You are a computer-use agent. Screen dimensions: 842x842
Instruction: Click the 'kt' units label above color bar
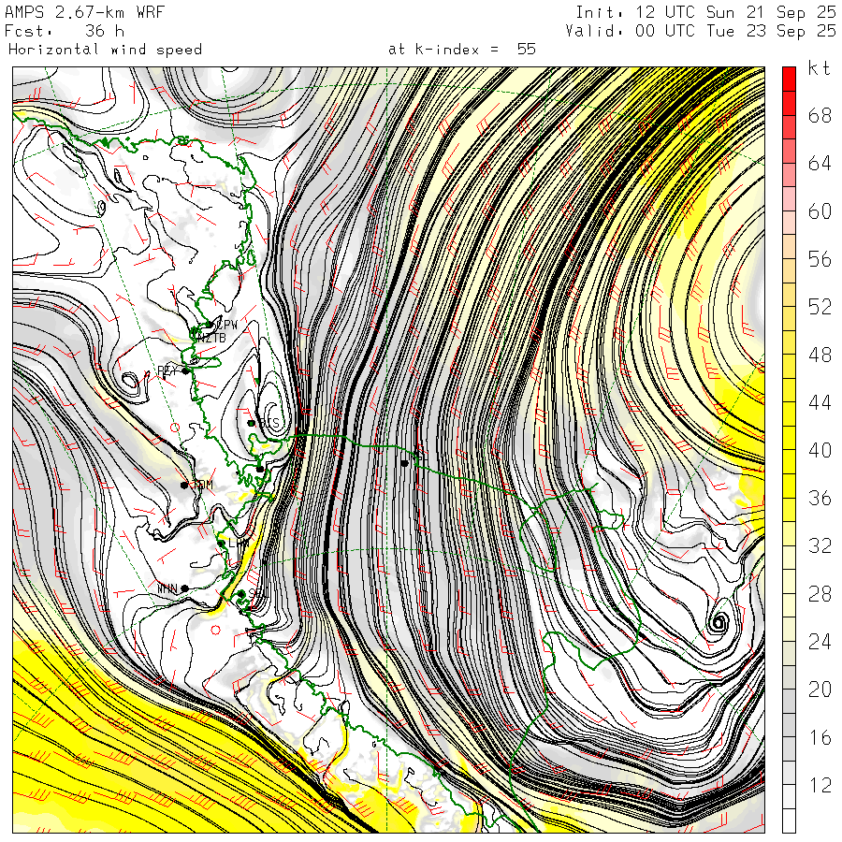point(818,68)
